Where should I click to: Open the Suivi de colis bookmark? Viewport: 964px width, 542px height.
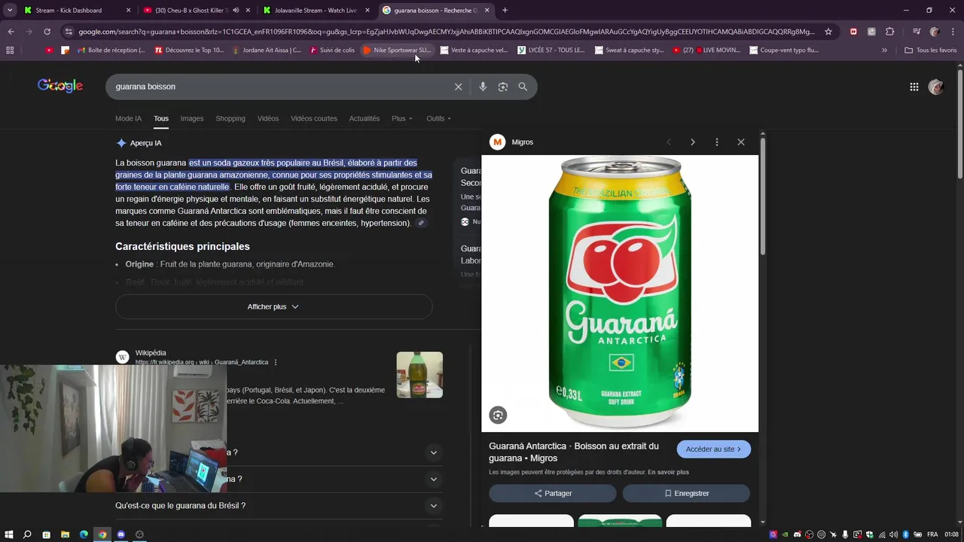point(331,50)
